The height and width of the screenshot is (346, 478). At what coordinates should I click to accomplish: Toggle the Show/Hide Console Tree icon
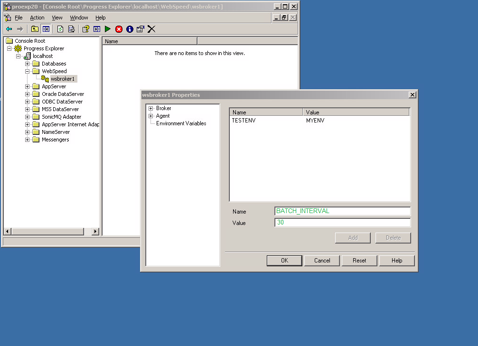click(x=46, y=29)
